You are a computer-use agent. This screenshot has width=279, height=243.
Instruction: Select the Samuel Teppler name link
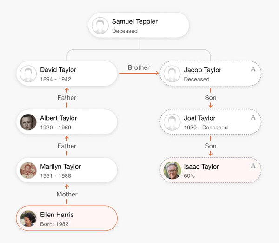tap(134, 21)
